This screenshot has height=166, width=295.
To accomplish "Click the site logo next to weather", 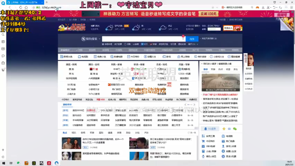I will tap(72, 28).
